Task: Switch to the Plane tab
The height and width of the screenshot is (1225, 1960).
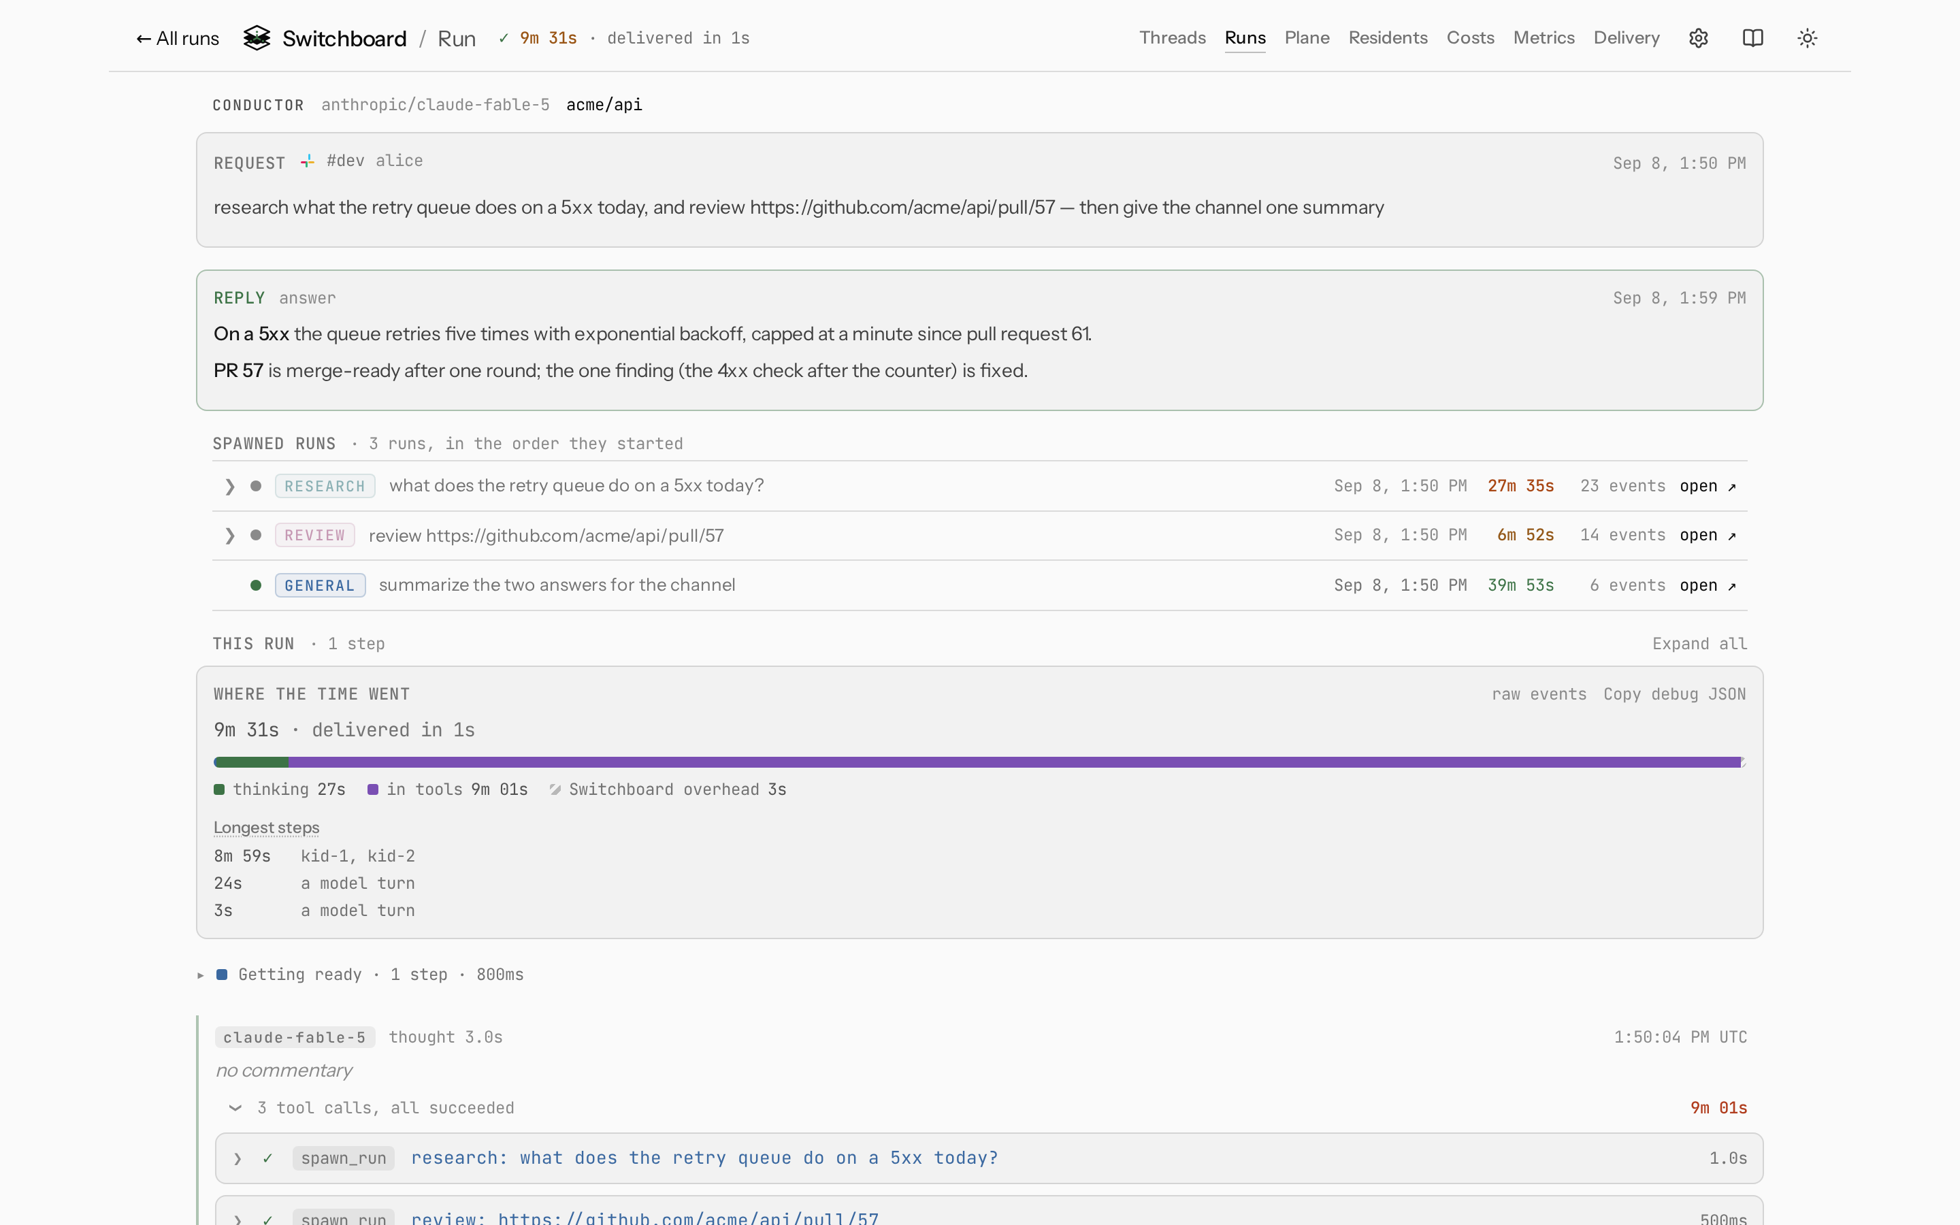Action: pos(1307,38)
